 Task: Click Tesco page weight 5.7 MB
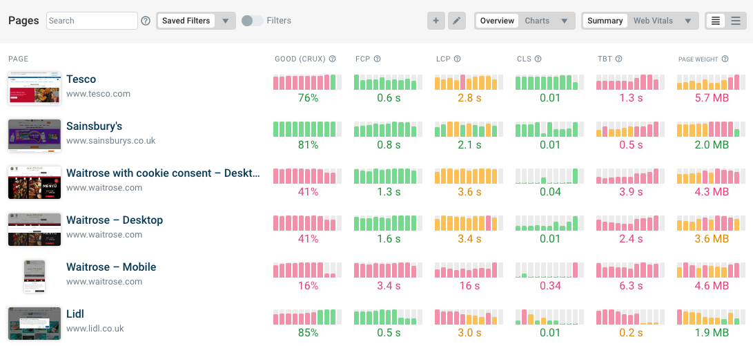[711, 98]
